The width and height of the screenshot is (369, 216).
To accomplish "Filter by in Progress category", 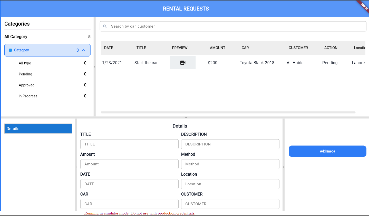I will point(28,96).
